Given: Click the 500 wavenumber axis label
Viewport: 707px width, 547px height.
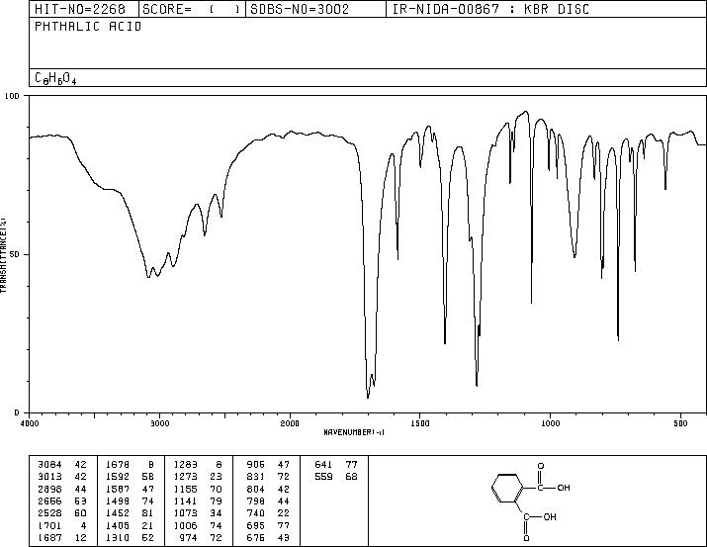Looking at the screenshot, I should (x=680, y=423).
